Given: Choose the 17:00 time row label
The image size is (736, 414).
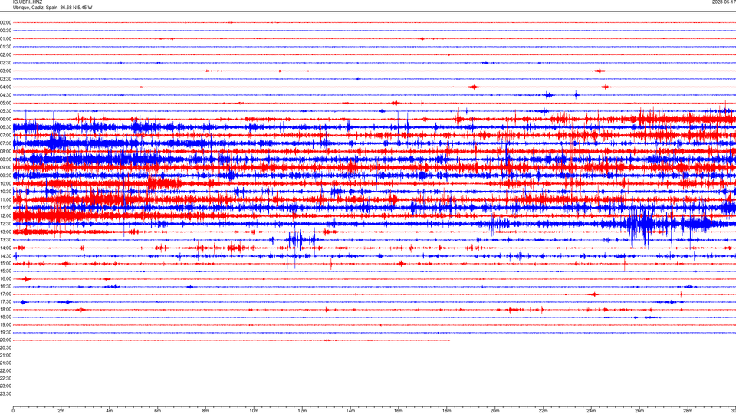Looking at the screenshot, I should (5, 294).
